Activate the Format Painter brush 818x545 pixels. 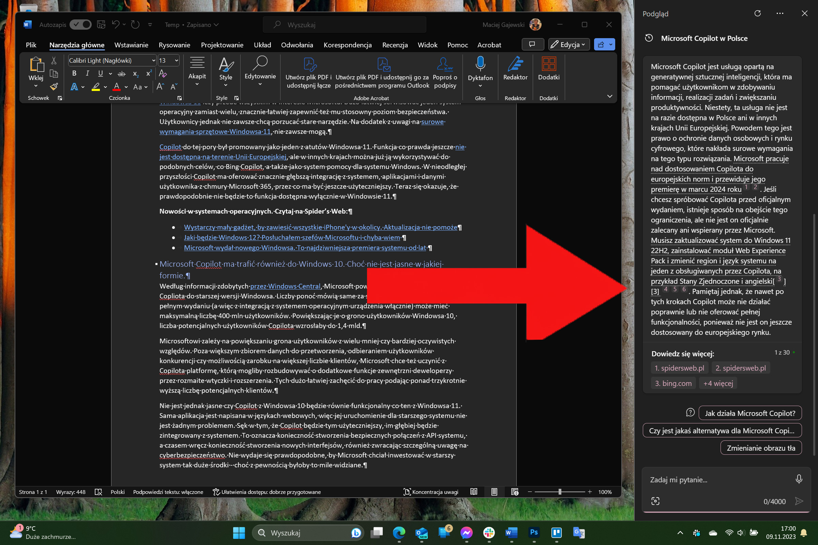[54, 87]
